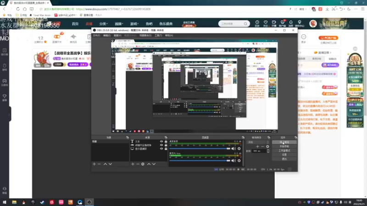
Task: Mute the desktop audio speaker icon
Action: point(234,148)
